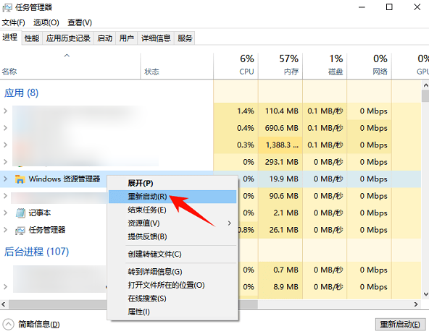This screenshot has height=334, width=429.
Task: Open the 查看(V) menu
Action: (x=80, y=22)
